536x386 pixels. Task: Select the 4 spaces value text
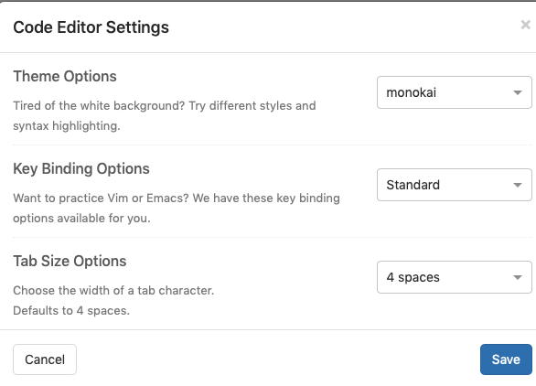pyautogui.click(x=413, y=277)
